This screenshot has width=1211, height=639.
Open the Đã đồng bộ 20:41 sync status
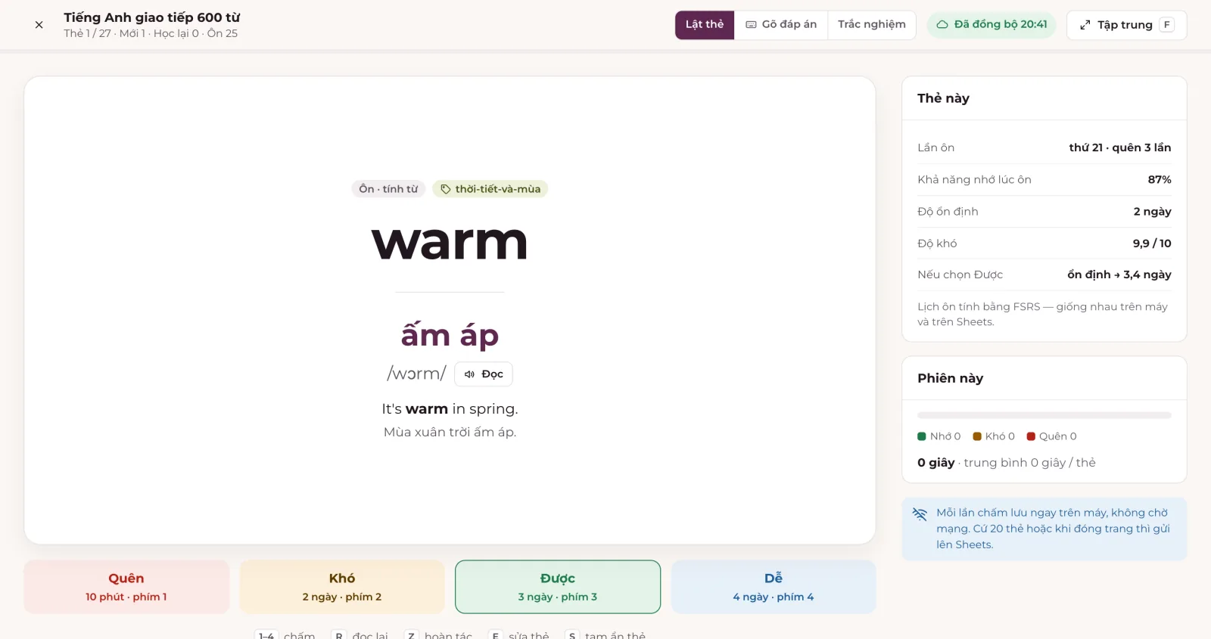point(992,25)
